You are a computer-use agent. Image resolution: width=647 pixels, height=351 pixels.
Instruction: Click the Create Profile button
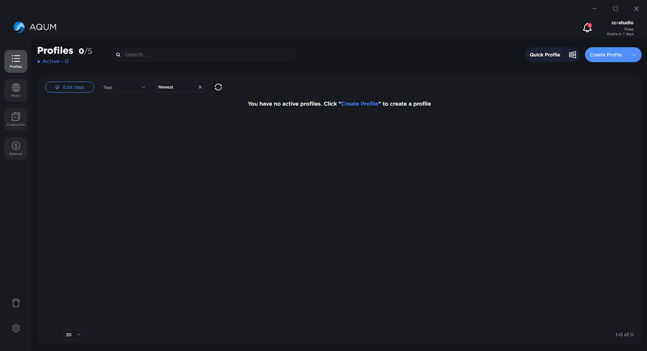point(606,55)
